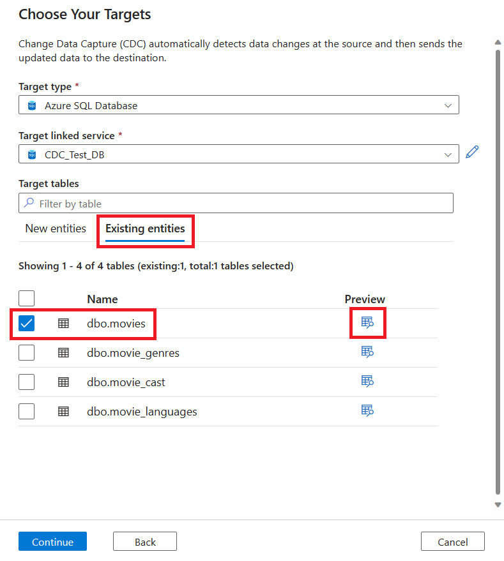This screenshot has width=504, height=561.
Task: Click the Azure SQL Database icon in Target type
Action: tap(32, 105)
